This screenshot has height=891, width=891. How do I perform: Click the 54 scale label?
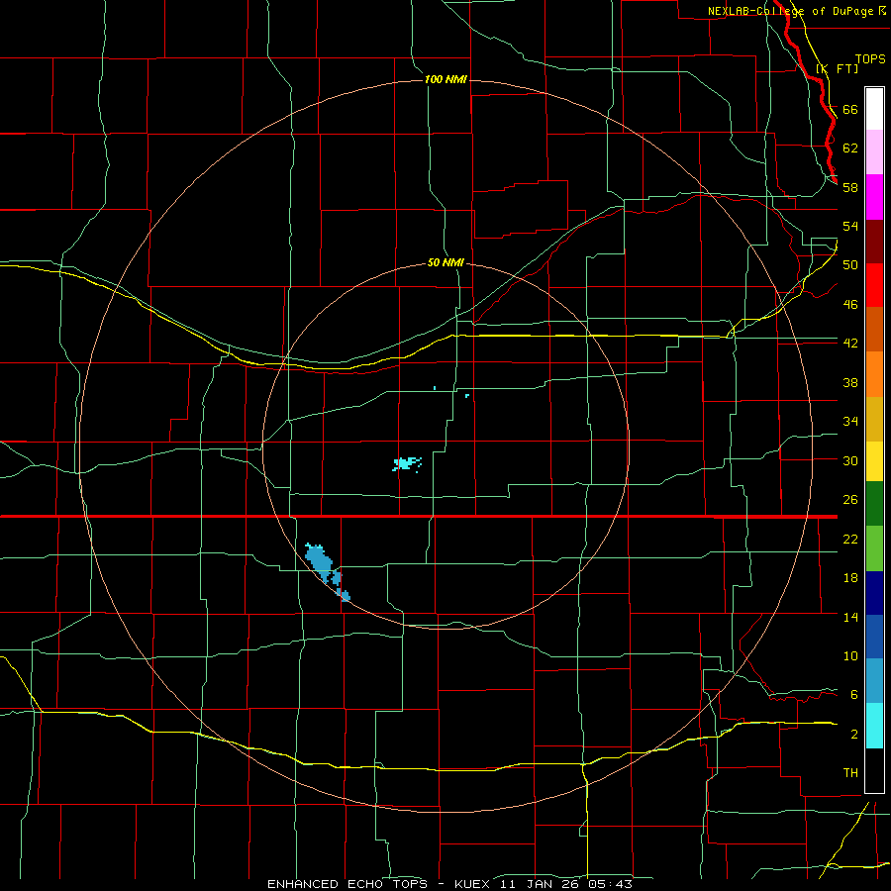(x=850, y=226)
